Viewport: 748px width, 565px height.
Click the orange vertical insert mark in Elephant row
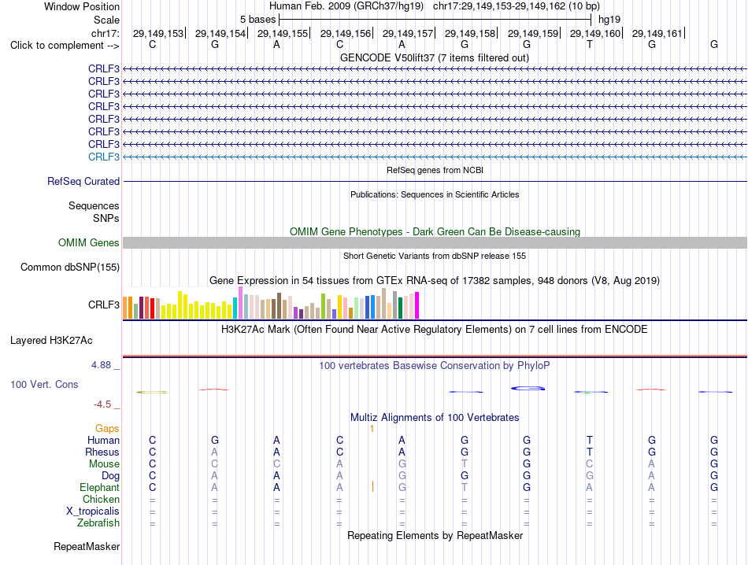tap(372, 486)
